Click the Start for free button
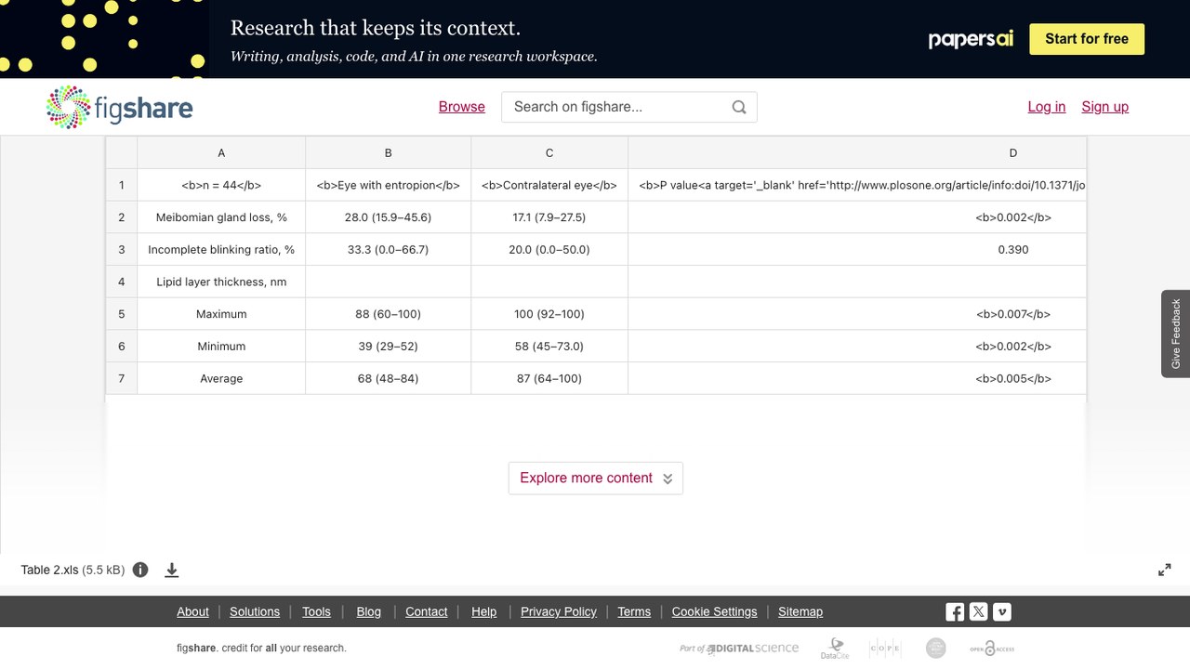This screenshot has height=669, width=1190. pos(1087,39)
